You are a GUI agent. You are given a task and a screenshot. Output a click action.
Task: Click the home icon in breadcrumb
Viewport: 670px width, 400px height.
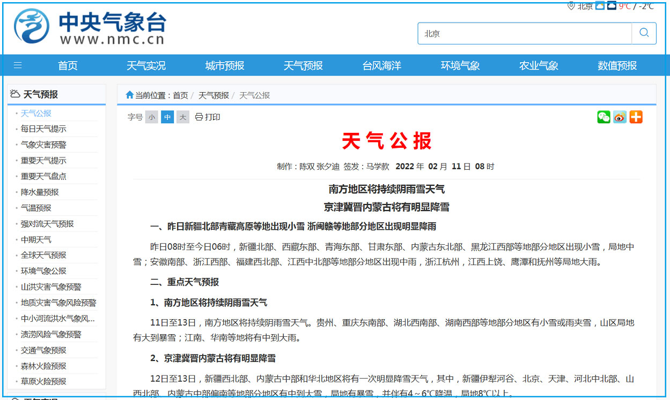pos(129,95)
